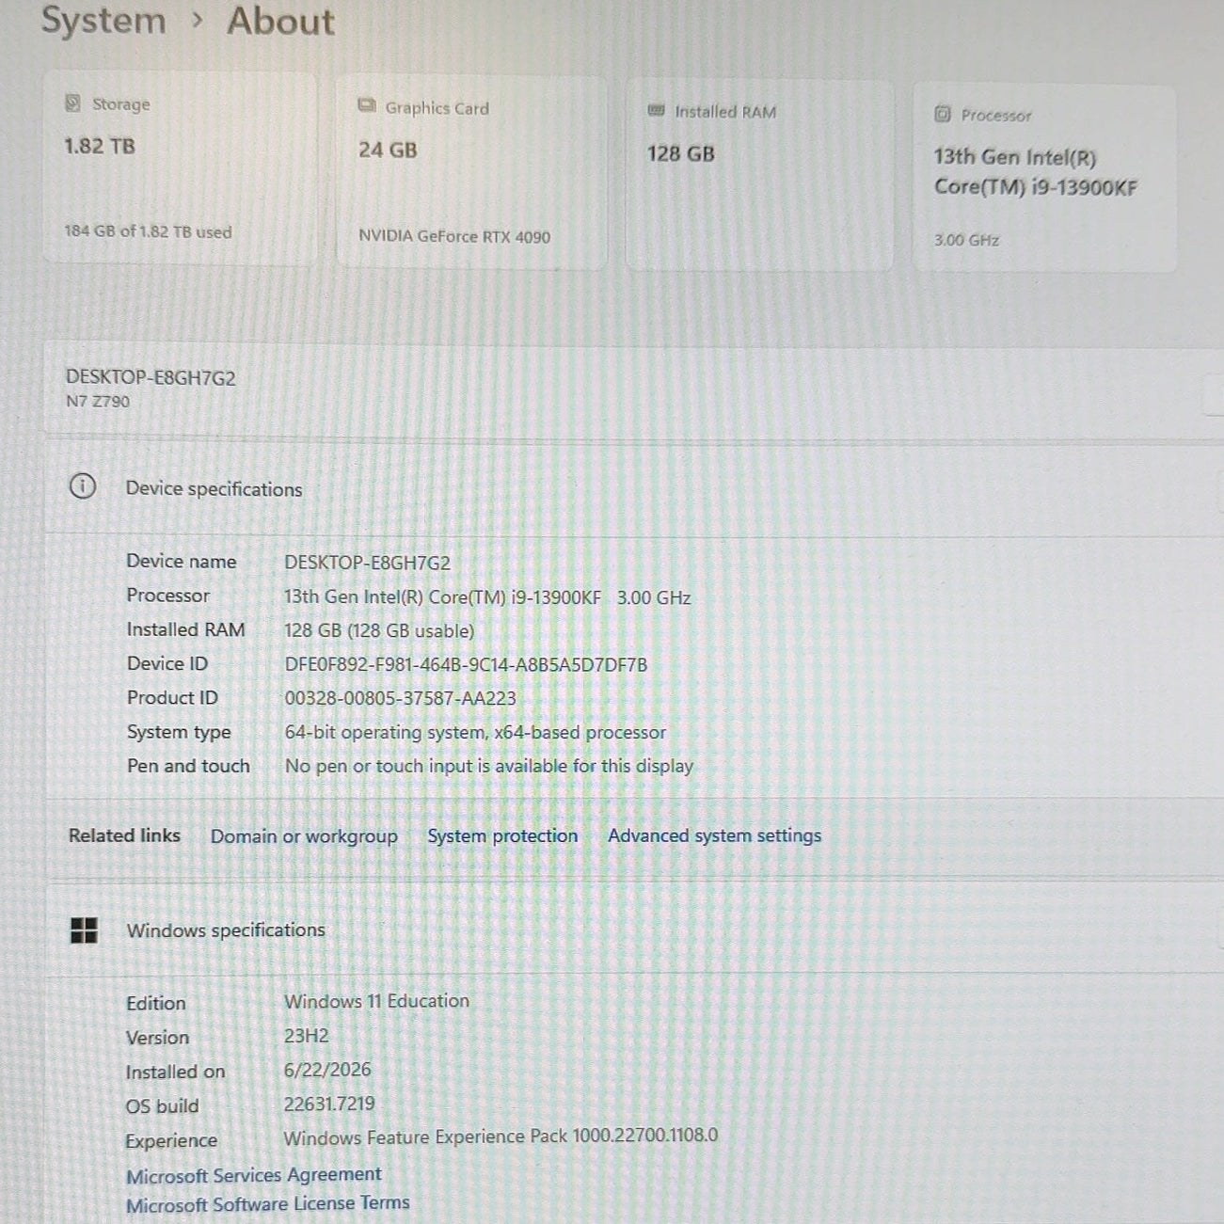Screen dimensions: 1224x1224
Task: Click the Pen and touch label
Action: click(188, 766)
